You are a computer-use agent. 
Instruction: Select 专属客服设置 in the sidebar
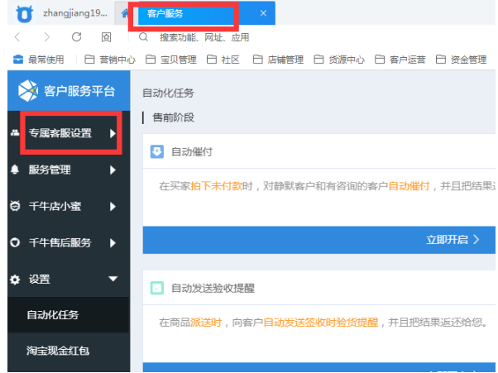(x=60, y=133)
